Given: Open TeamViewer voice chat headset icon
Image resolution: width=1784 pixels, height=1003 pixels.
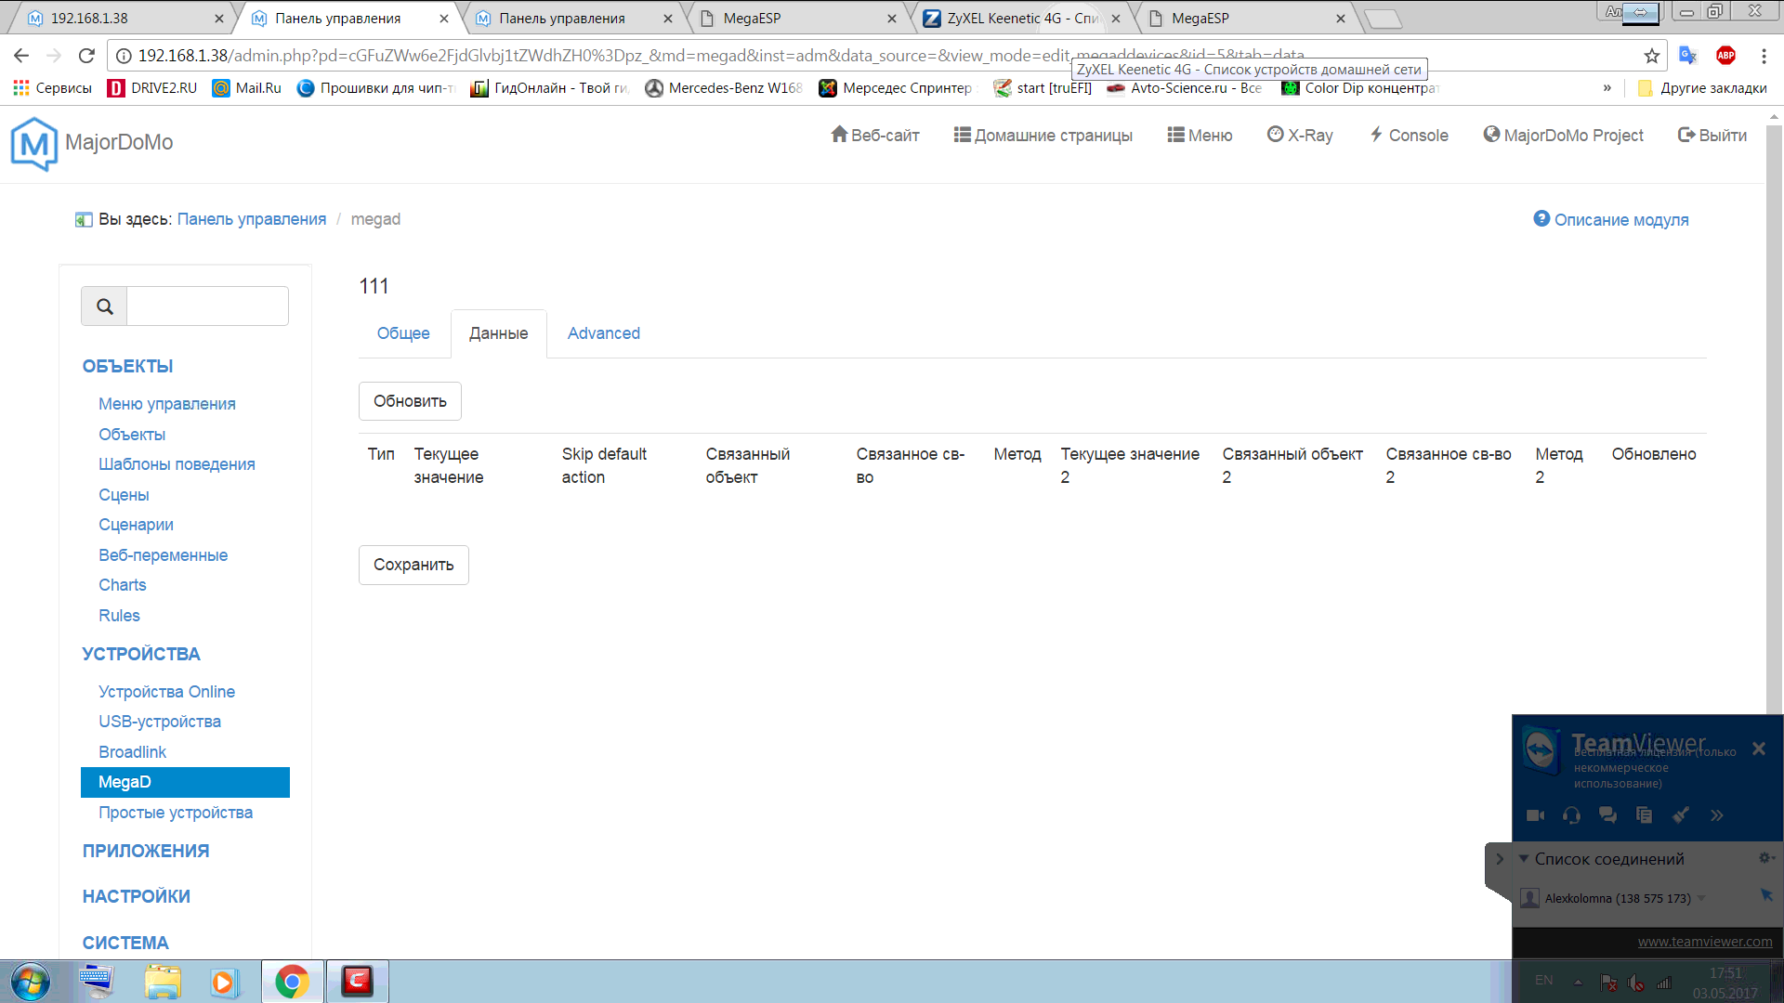Looking at the screenshot, I should coord(1571,814).
